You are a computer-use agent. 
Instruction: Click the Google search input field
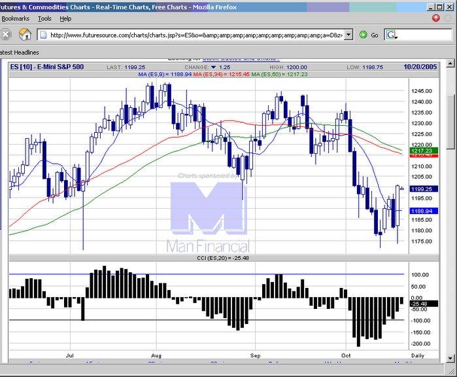point(425,35)
